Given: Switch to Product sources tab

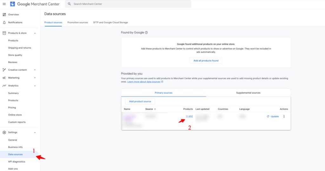Looking at the screenshot, I should [53, 23].
